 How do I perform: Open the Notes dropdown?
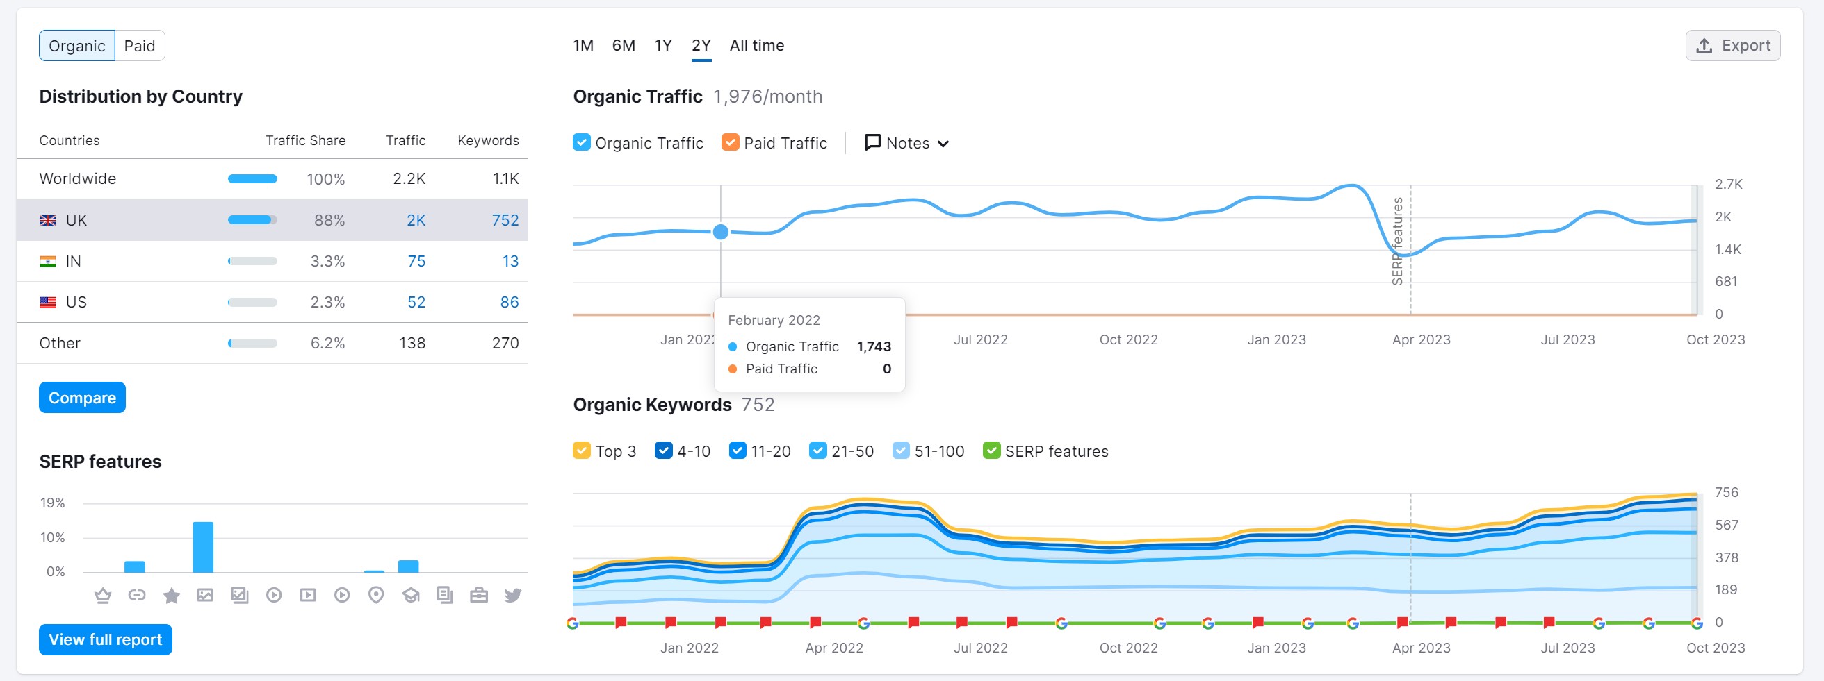pos(906,143)
